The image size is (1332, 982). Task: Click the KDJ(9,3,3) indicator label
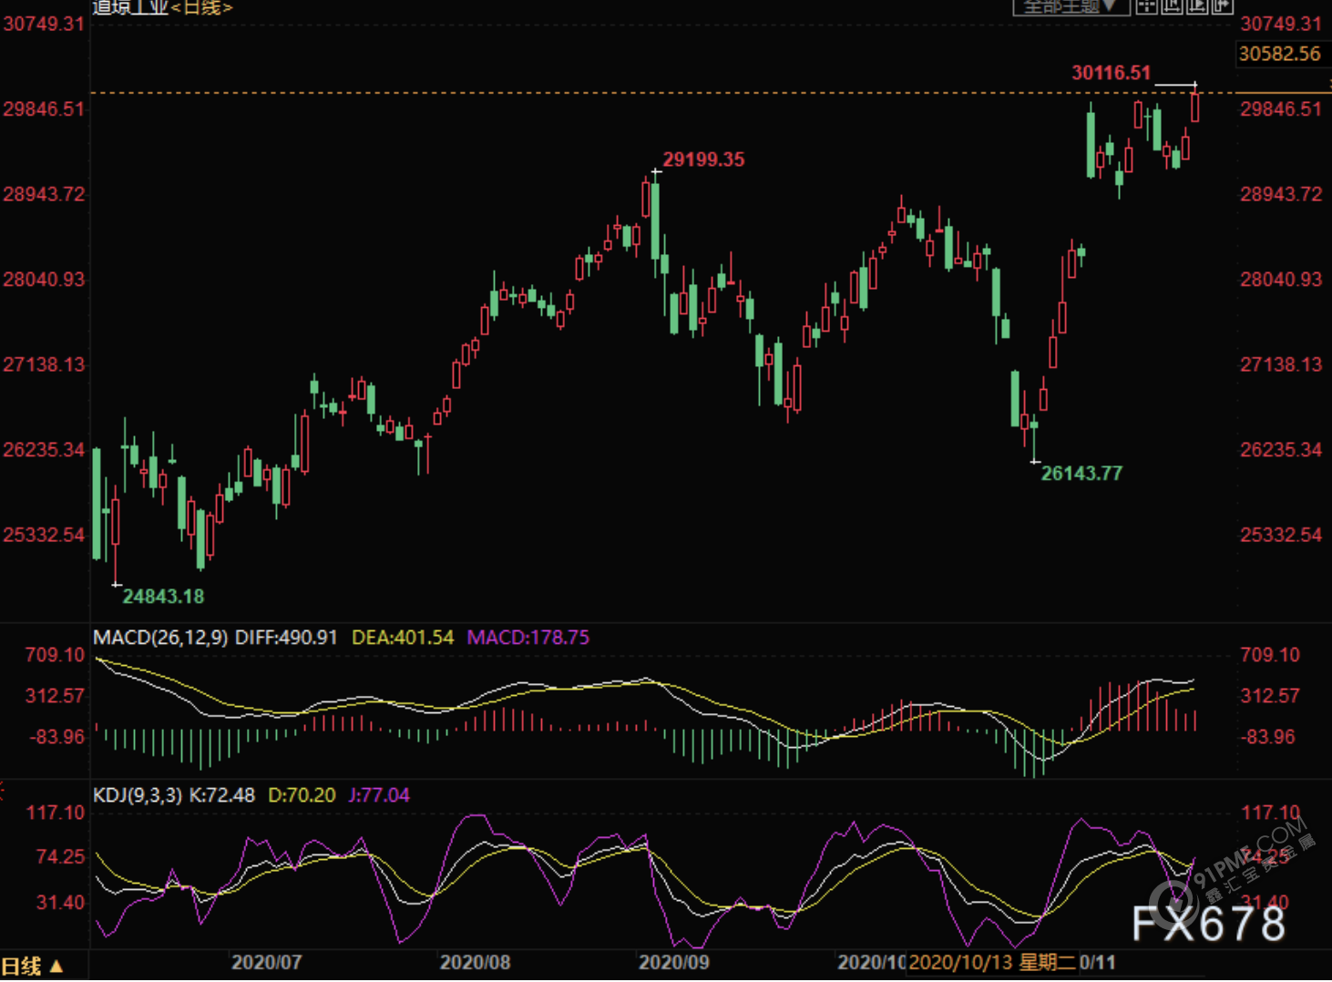pyautogui.click(x=138, y=795)
